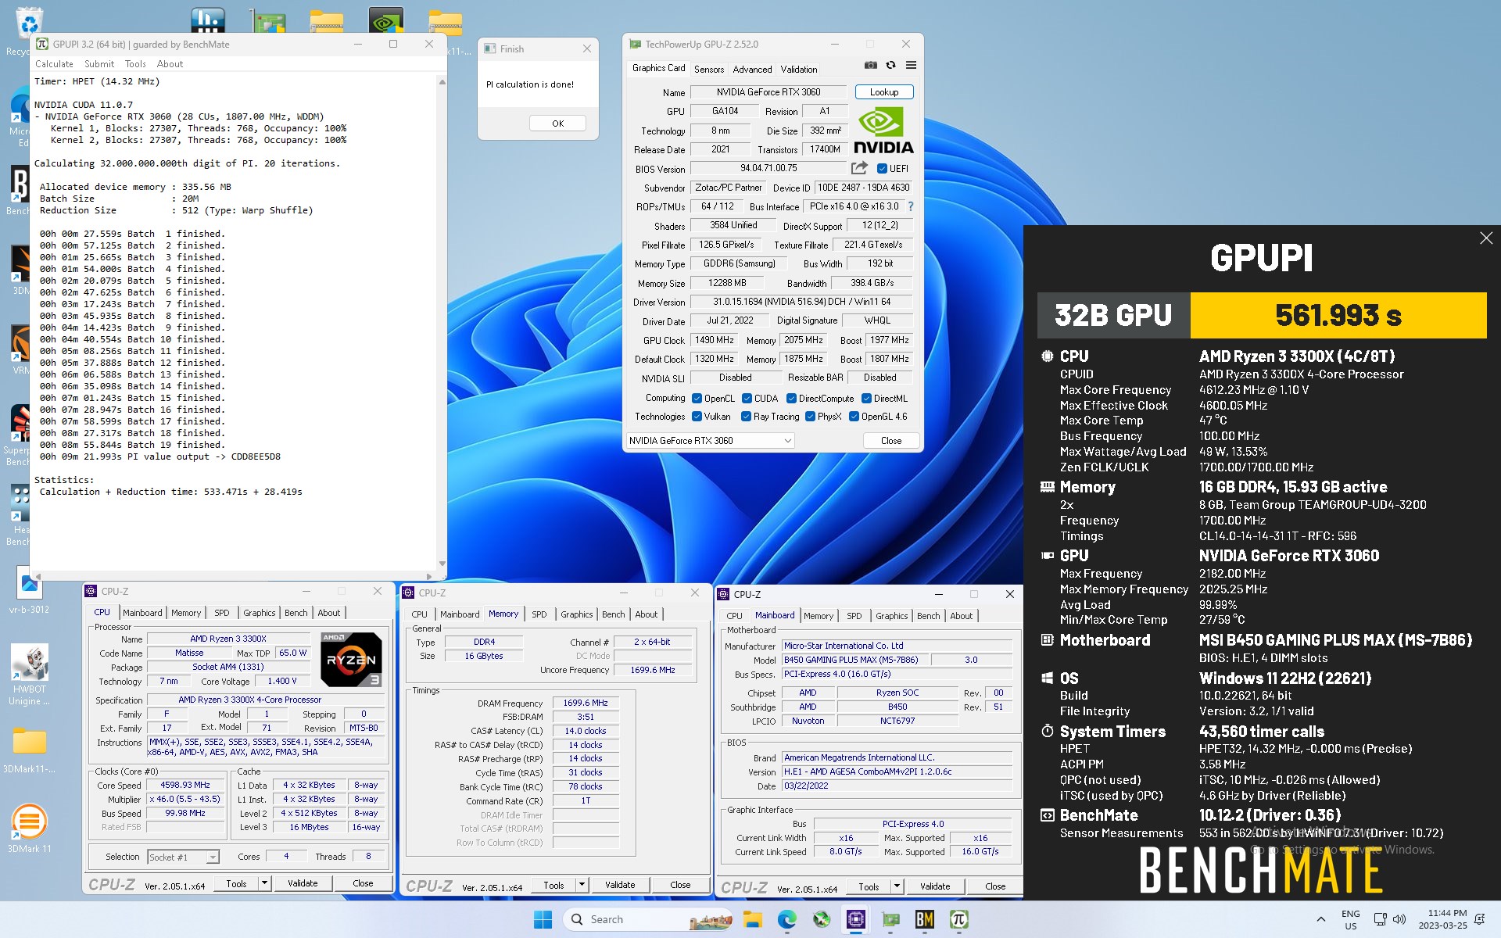1501x938 pixels.
Task: Click the Ryzen 3 logo in CPU-Z
Action: (352, 659)
